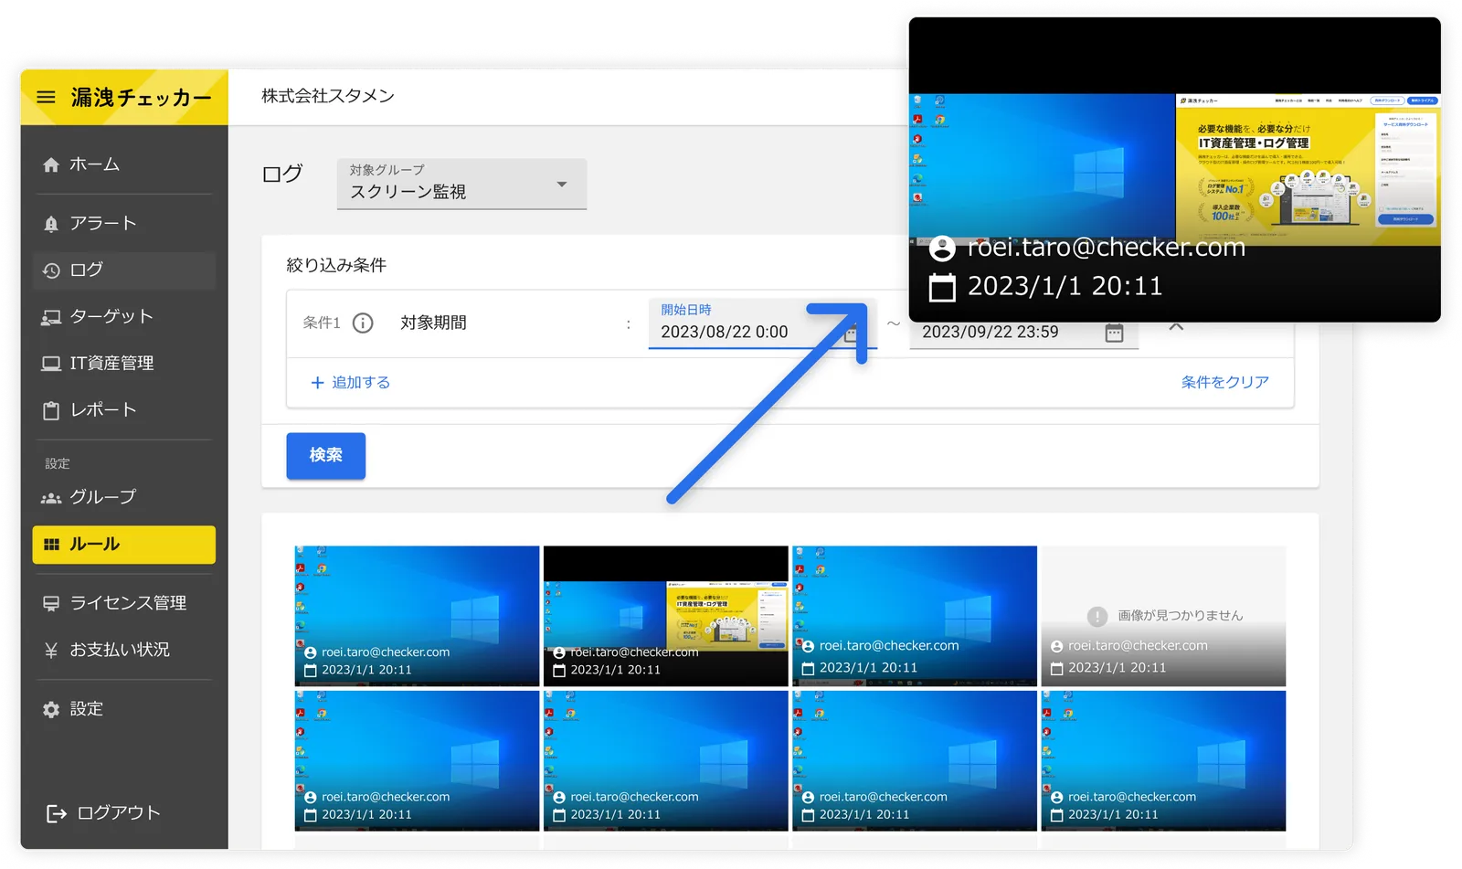Viewport: 1462px width, 869px height.
Task: Click the 検索 button
Action: click(325, 456)
